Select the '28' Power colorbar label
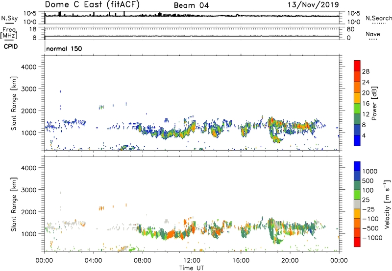 tap(366, 71)
